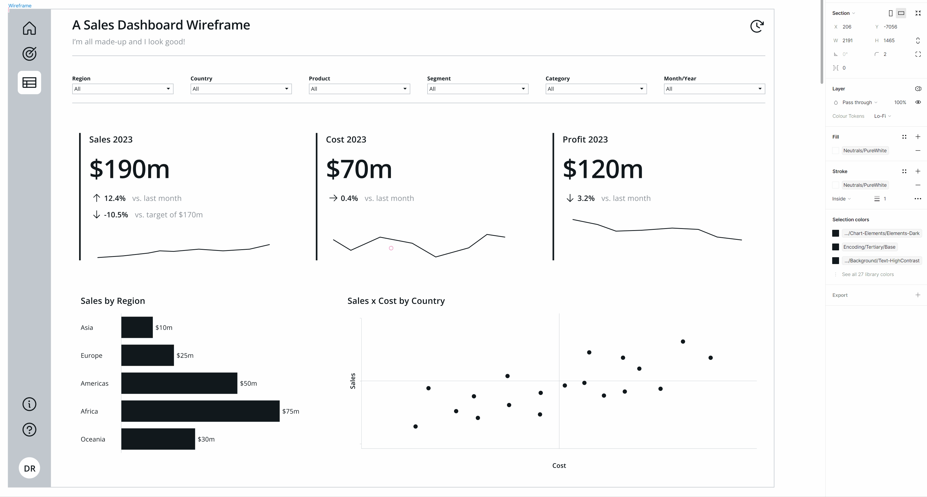Click the Elements-Dark selection color swatch
Image resolution: width=927 pixels, height=497 pixels.
tap(836, 233)
